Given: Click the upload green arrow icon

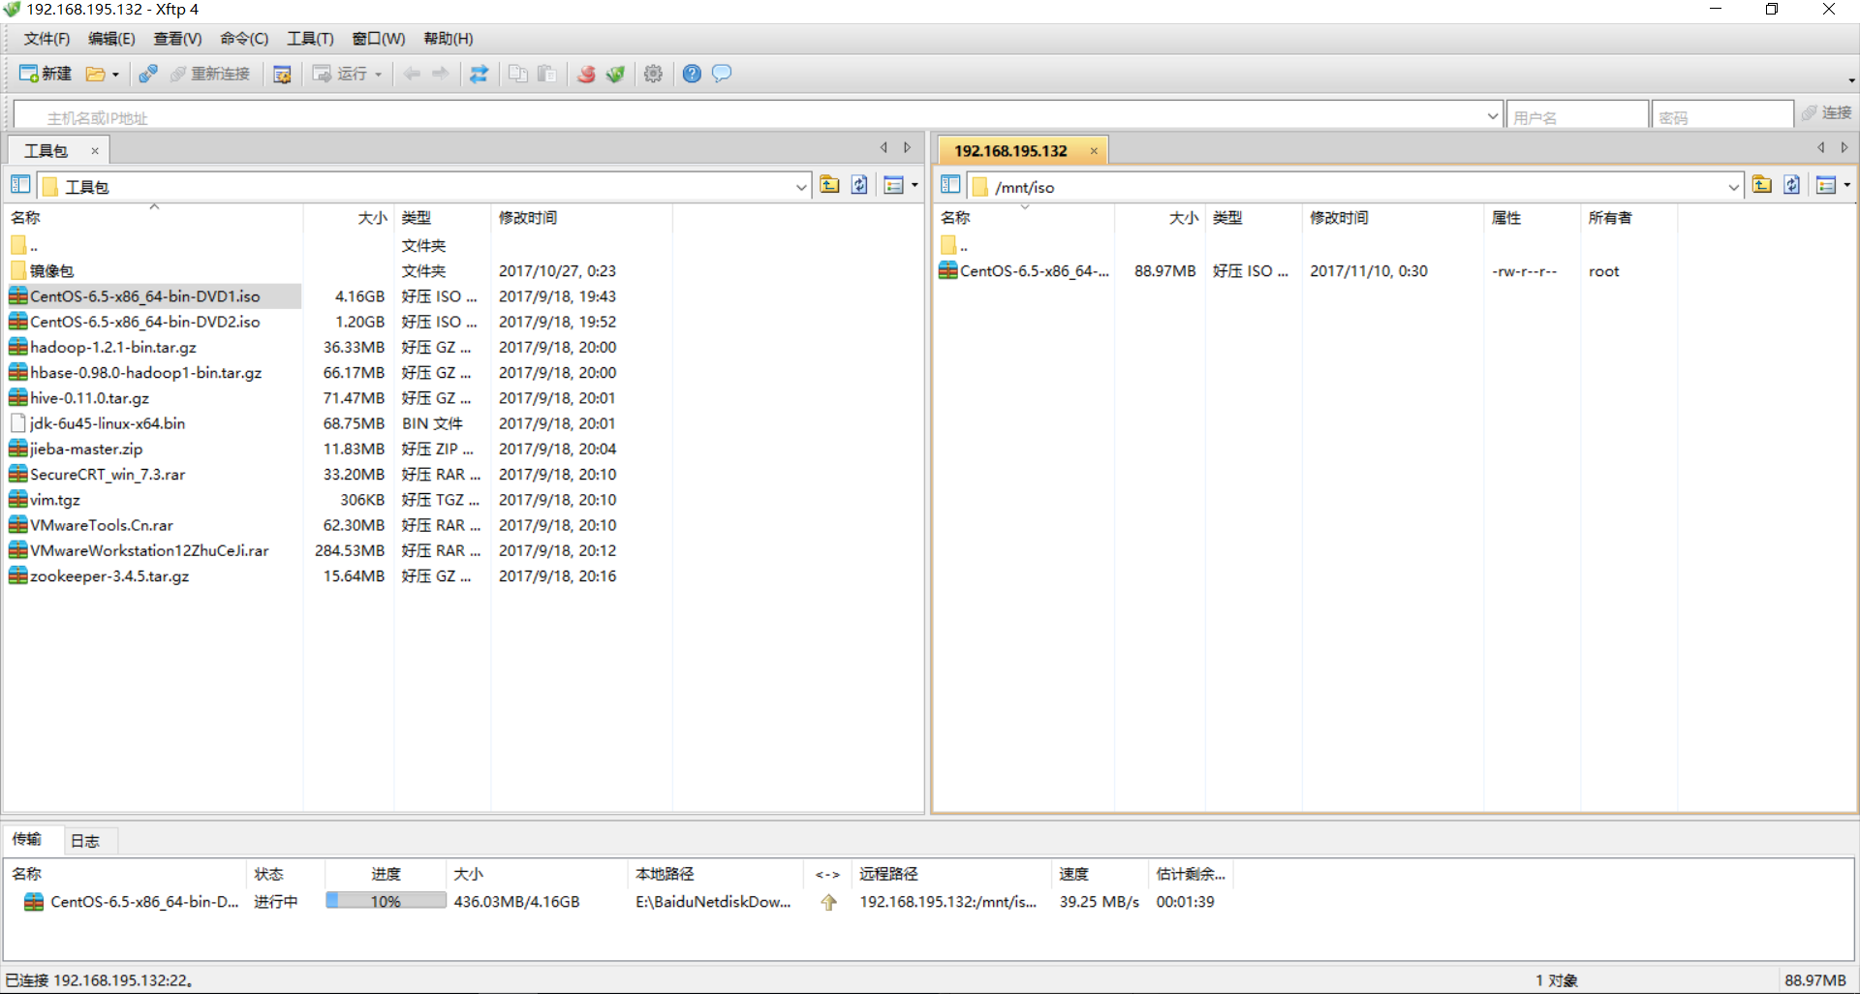Looking at the screenshot, I should tap(615, 74).
